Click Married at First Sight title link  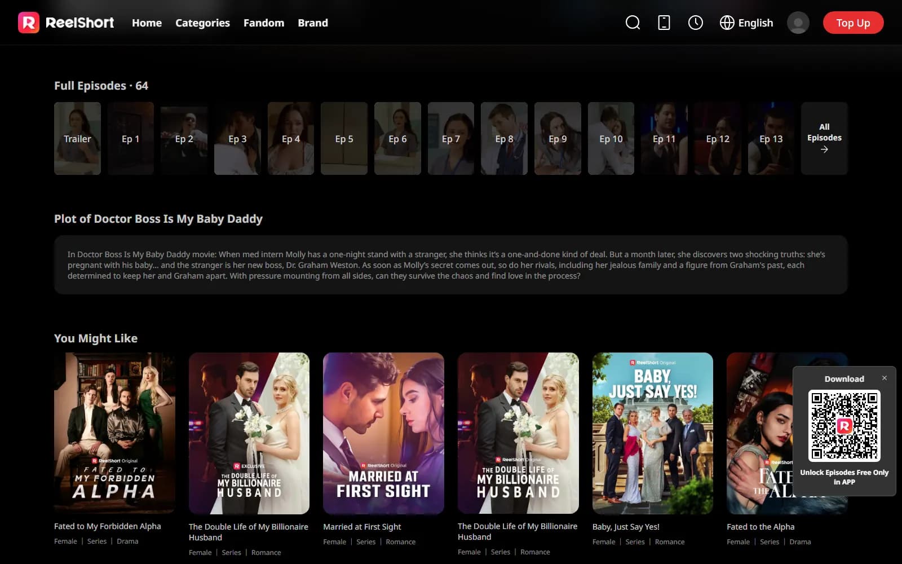pyautogui.click(x=362, y=527)
